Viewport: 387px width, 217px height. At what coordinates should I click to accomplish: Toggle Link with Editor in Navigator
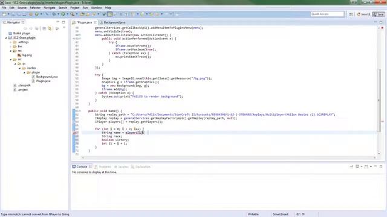point(50,28)
